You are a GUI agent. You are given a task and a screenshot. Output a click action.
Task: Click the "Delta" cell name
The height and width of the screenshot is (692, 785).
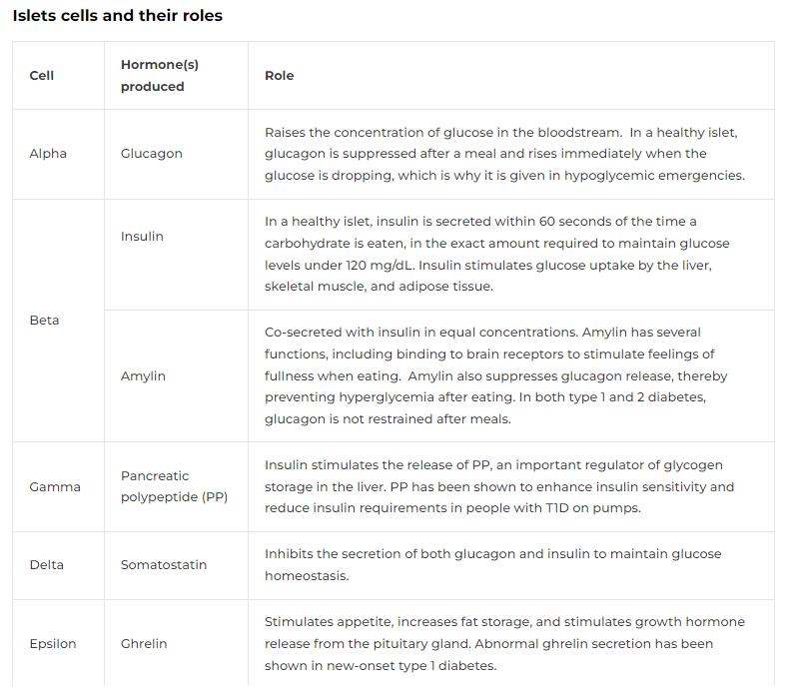pos(47,565)
